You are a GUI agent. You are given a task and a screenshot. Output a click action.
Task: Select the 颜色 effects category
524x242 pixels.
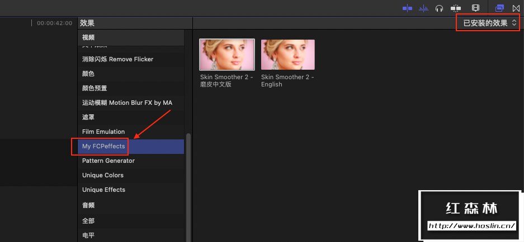click(131, 74)
